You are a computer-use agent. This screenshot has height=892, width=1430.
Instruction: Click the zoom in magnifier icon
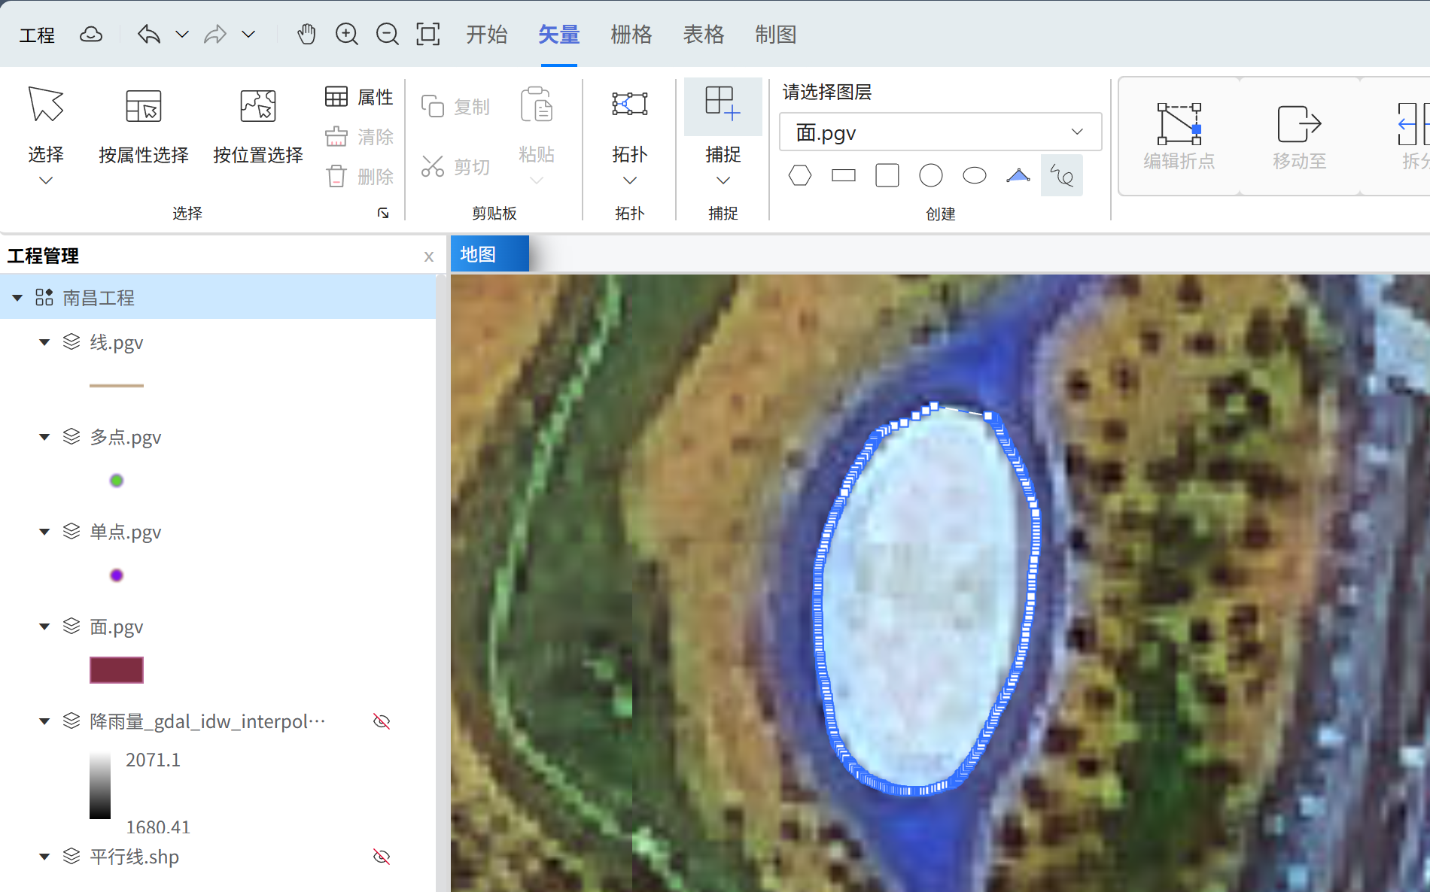347,35
